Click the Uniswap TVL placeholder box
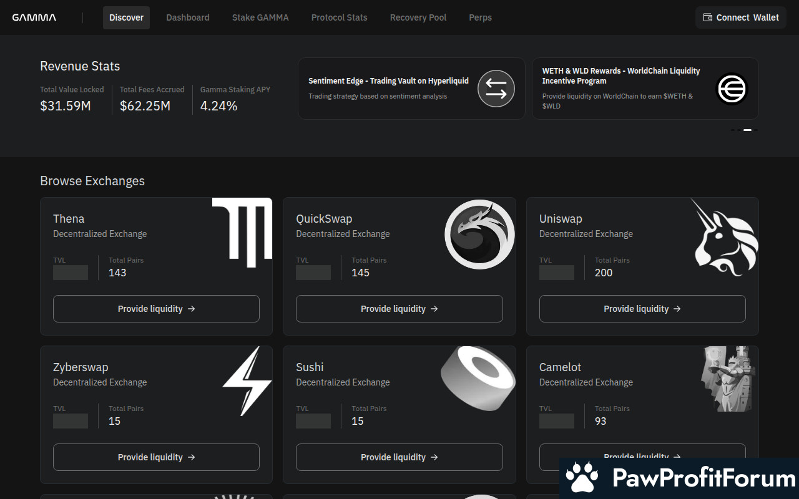The height and width of the screenshot is (499, 799). [x=557, y=273]
